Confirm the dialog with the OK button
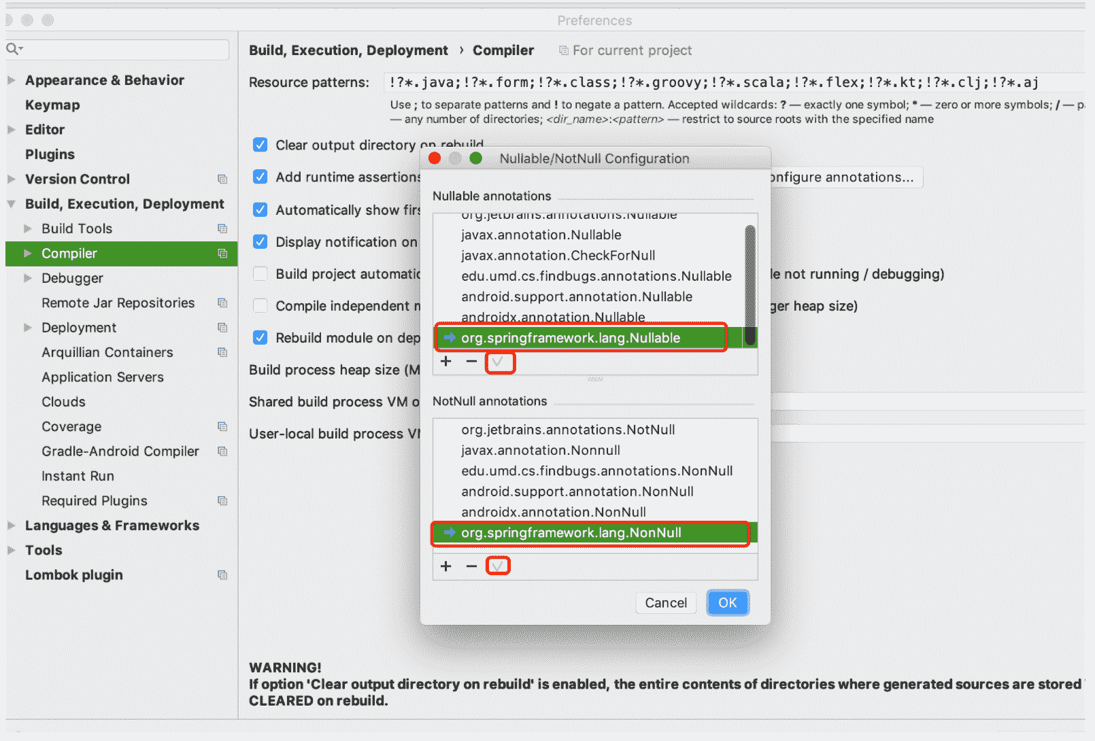Viewport: 1095px width, 741px height. point(727,603)
